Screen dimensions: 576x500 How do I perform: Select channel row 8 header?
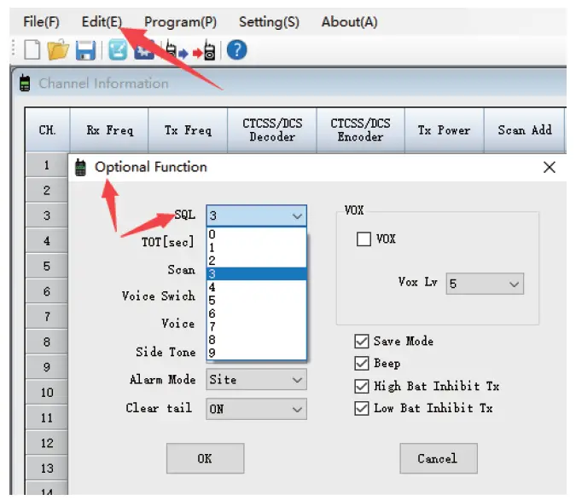(x=47, y=342)
